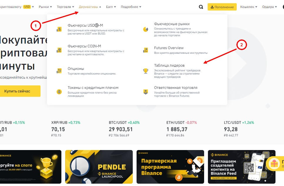This screenshot has height=186, width=284.
Task: Select Ответственная торговля menu entry
Action: pyautogui.click(x=176, y=88)
